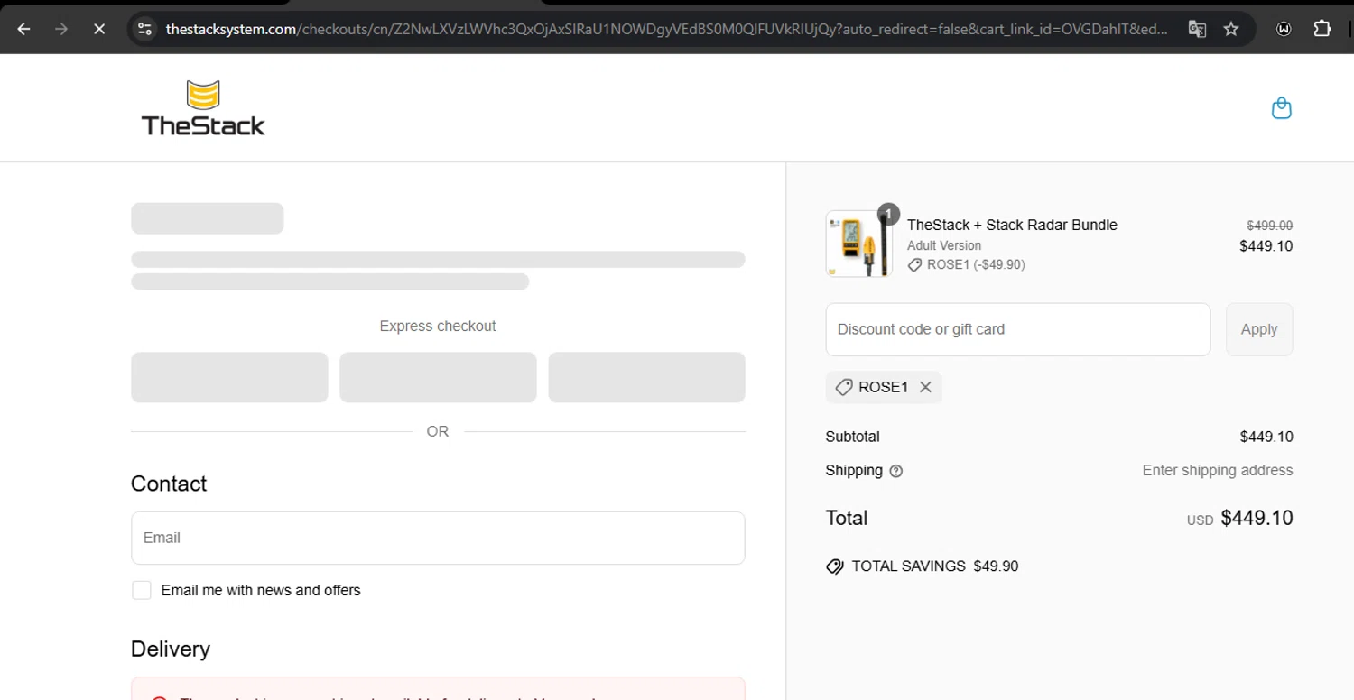Click the middle express checkout placeholder button

(x=438, y=377)
